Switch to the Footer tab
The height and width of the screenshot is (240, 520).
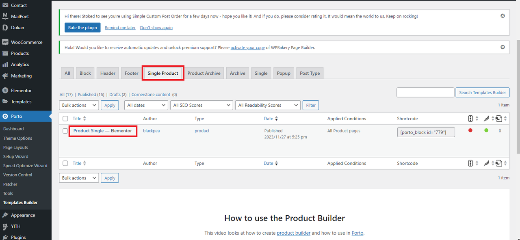pos(132,73)
